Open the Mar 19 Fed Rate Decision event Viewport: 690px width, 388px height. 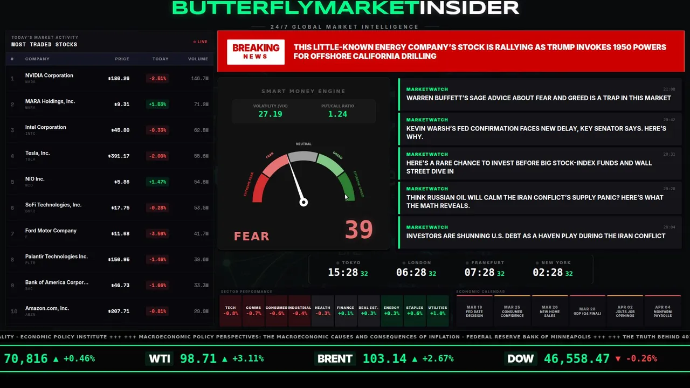(x=474, y=311)
